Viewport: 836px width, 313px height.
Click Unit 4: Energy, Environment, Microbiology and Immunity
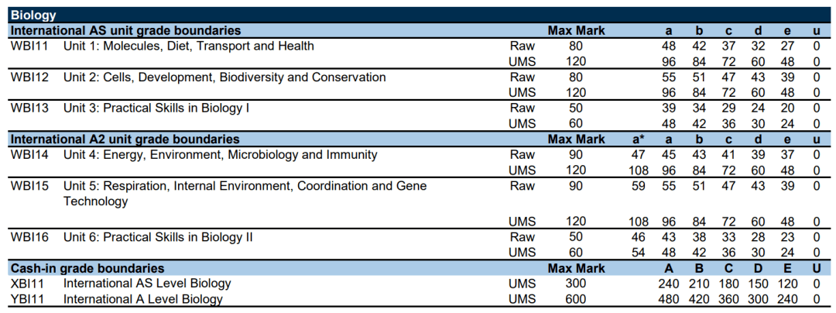point(220,154)
